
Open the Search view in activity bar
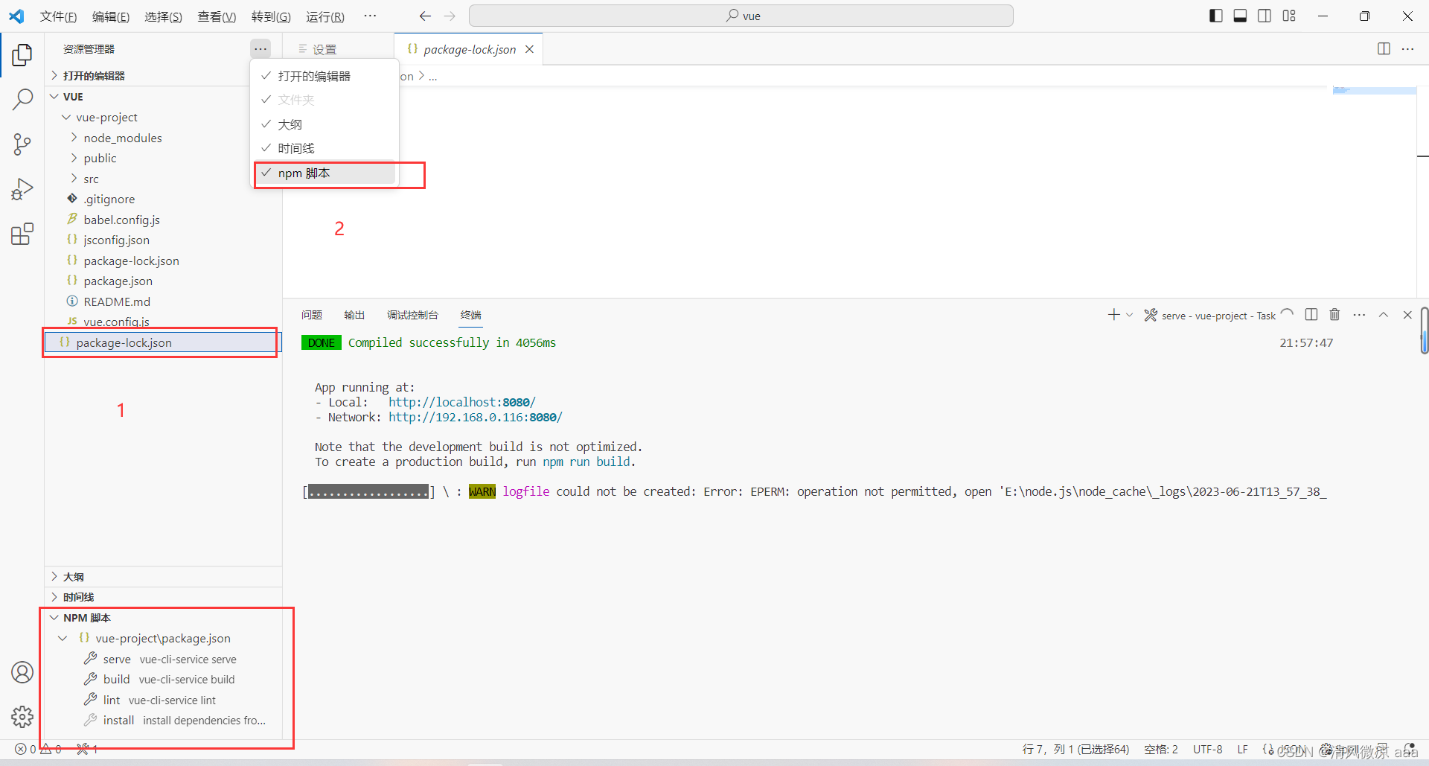coord(22,99)
